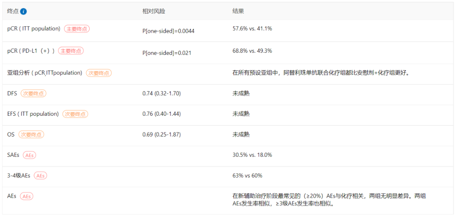Screen dimensions: 457x218
Task: Click 主要终点 tag in pCR ITT population row
Action: click(x=77, y=29)
